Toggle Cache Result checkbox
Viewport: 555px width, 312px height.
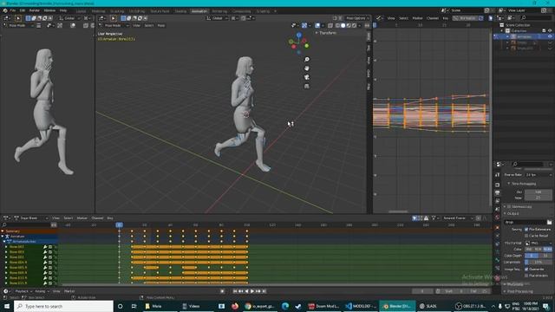click(x=526, y=236)
